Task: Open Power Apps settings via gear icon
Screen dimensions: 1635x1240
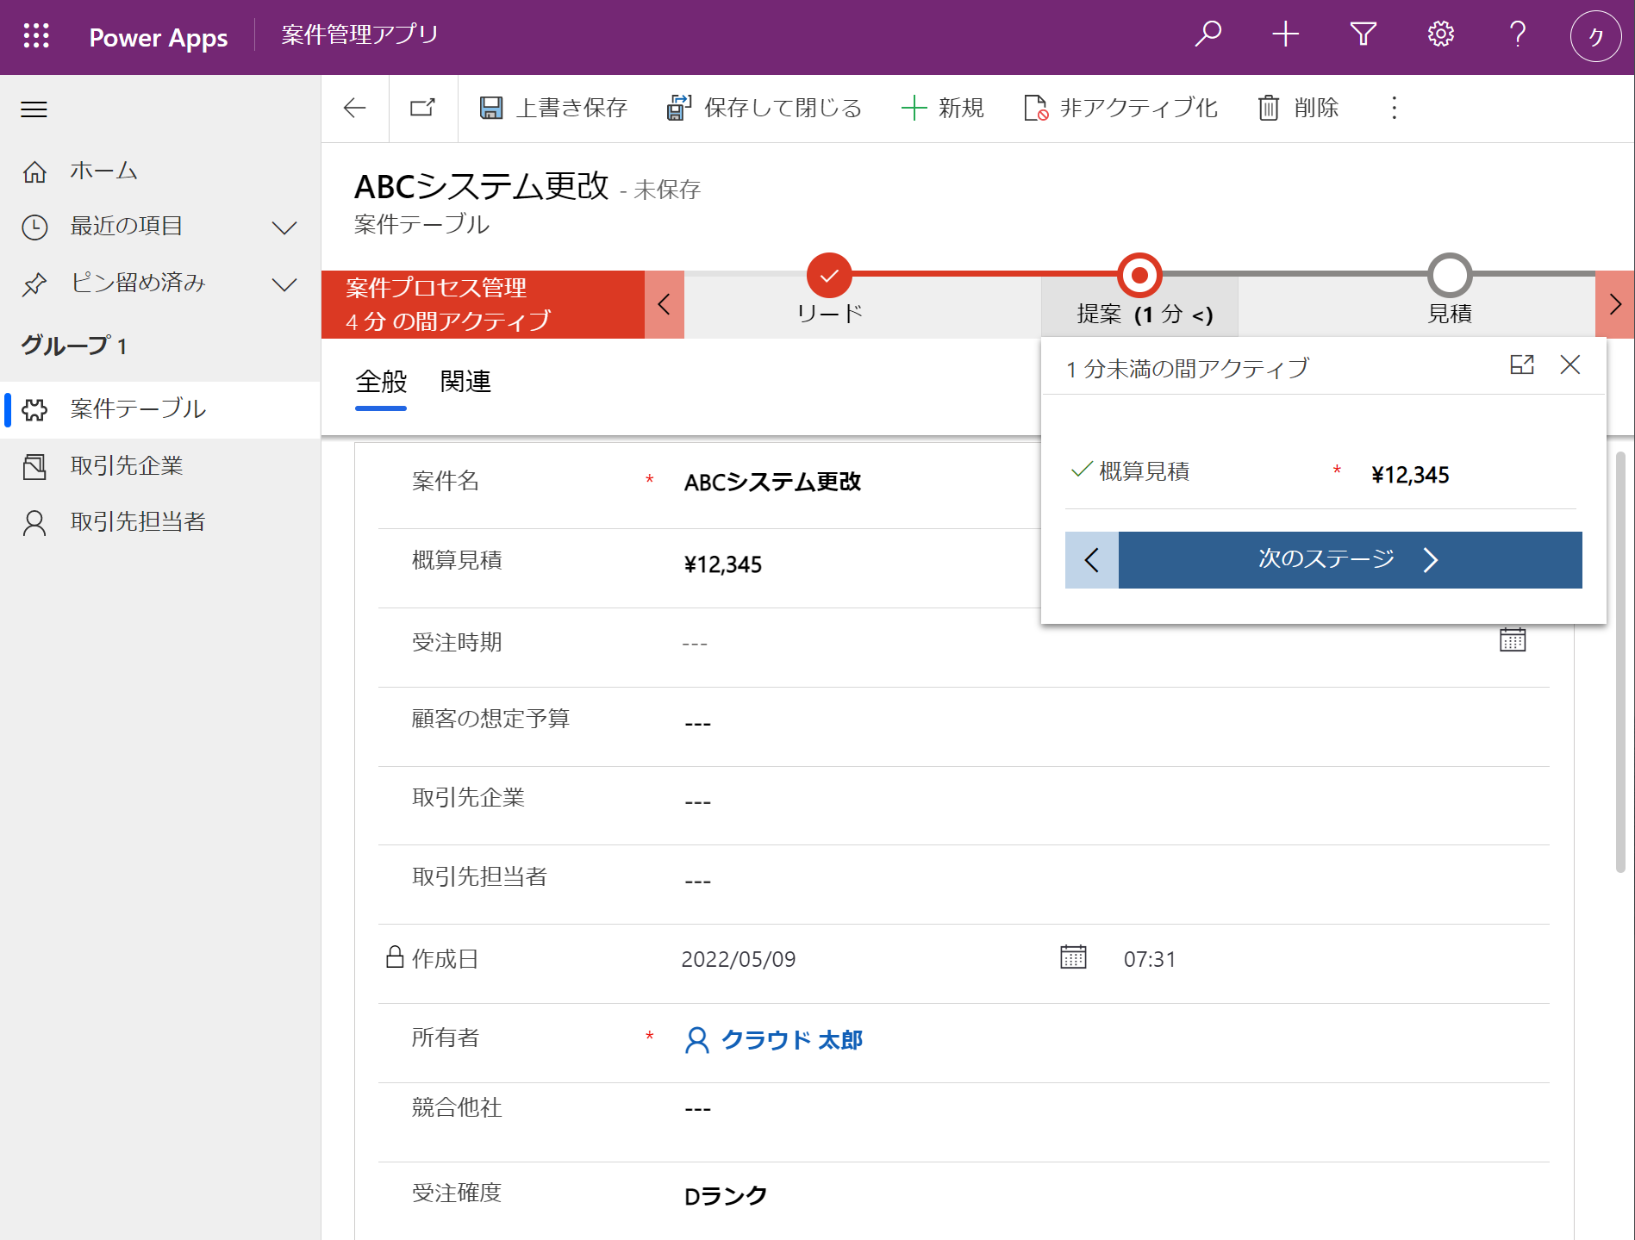Action: (1439, 34)
